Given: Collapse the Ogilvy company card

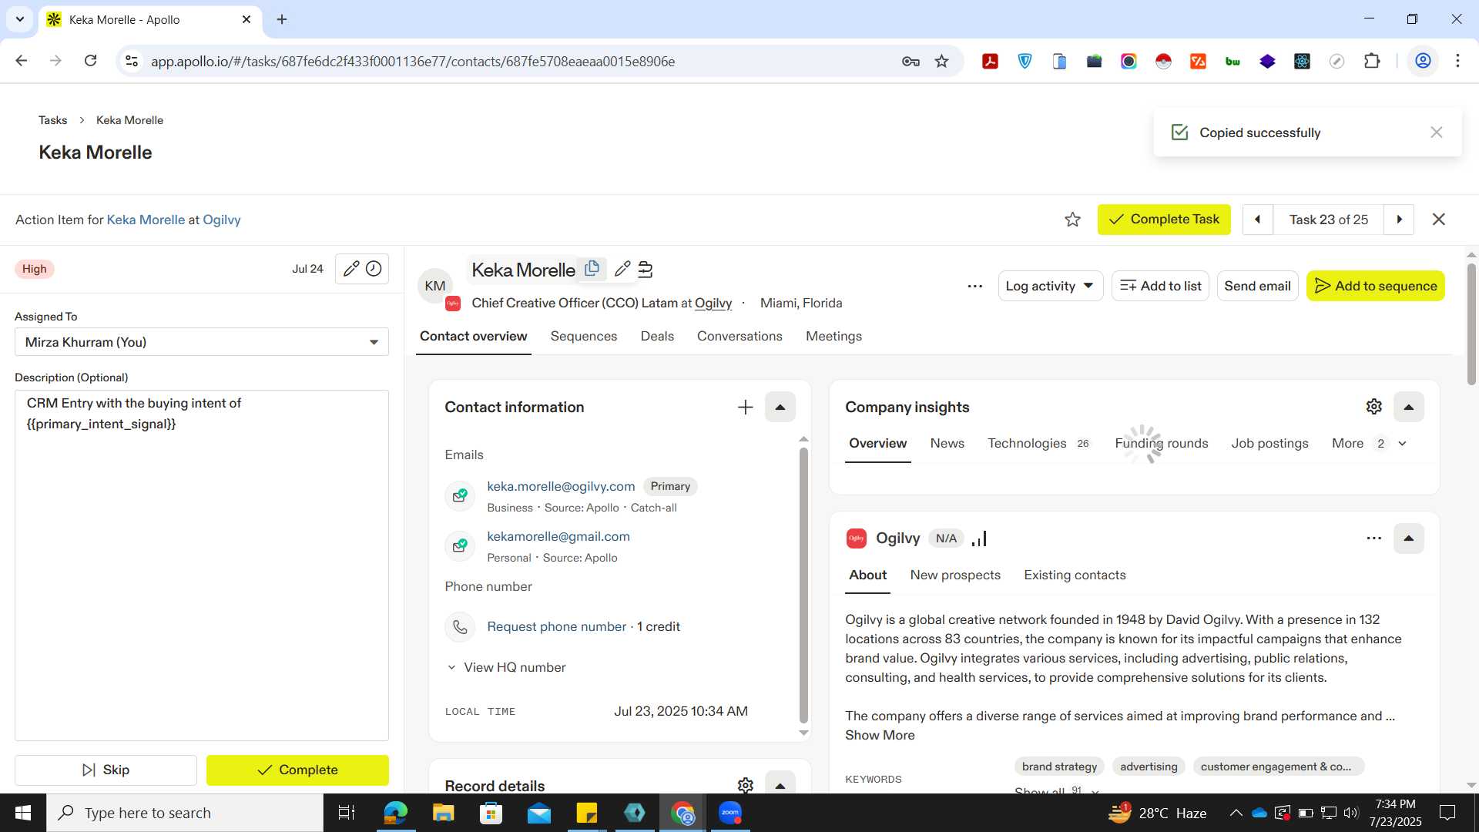Looking at the screenshot, I should (x=1408, y=538).
